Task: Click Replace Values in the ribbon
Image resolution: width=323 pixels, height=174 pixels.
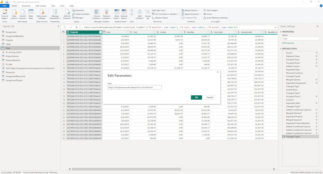Action: pyautogui.click(x=160, y=18)
